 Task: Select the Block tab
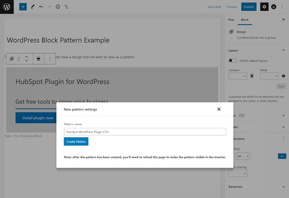[245, 20]
